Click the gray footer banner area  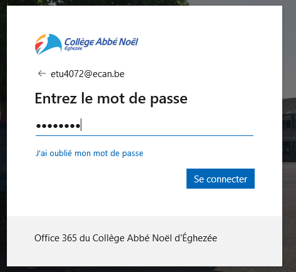pyautogui.click(x=145, y=241)
